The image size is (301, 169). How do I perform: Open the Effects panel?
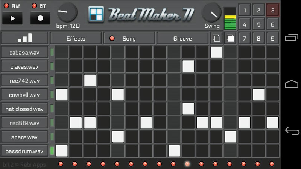(x=76, y=38)
